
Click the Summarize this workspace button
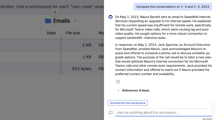pyautogui.click(x=128, y=103)
